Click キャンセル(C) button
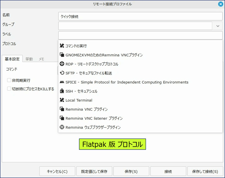Screen dimensions: 225x178 click(57, 171)
